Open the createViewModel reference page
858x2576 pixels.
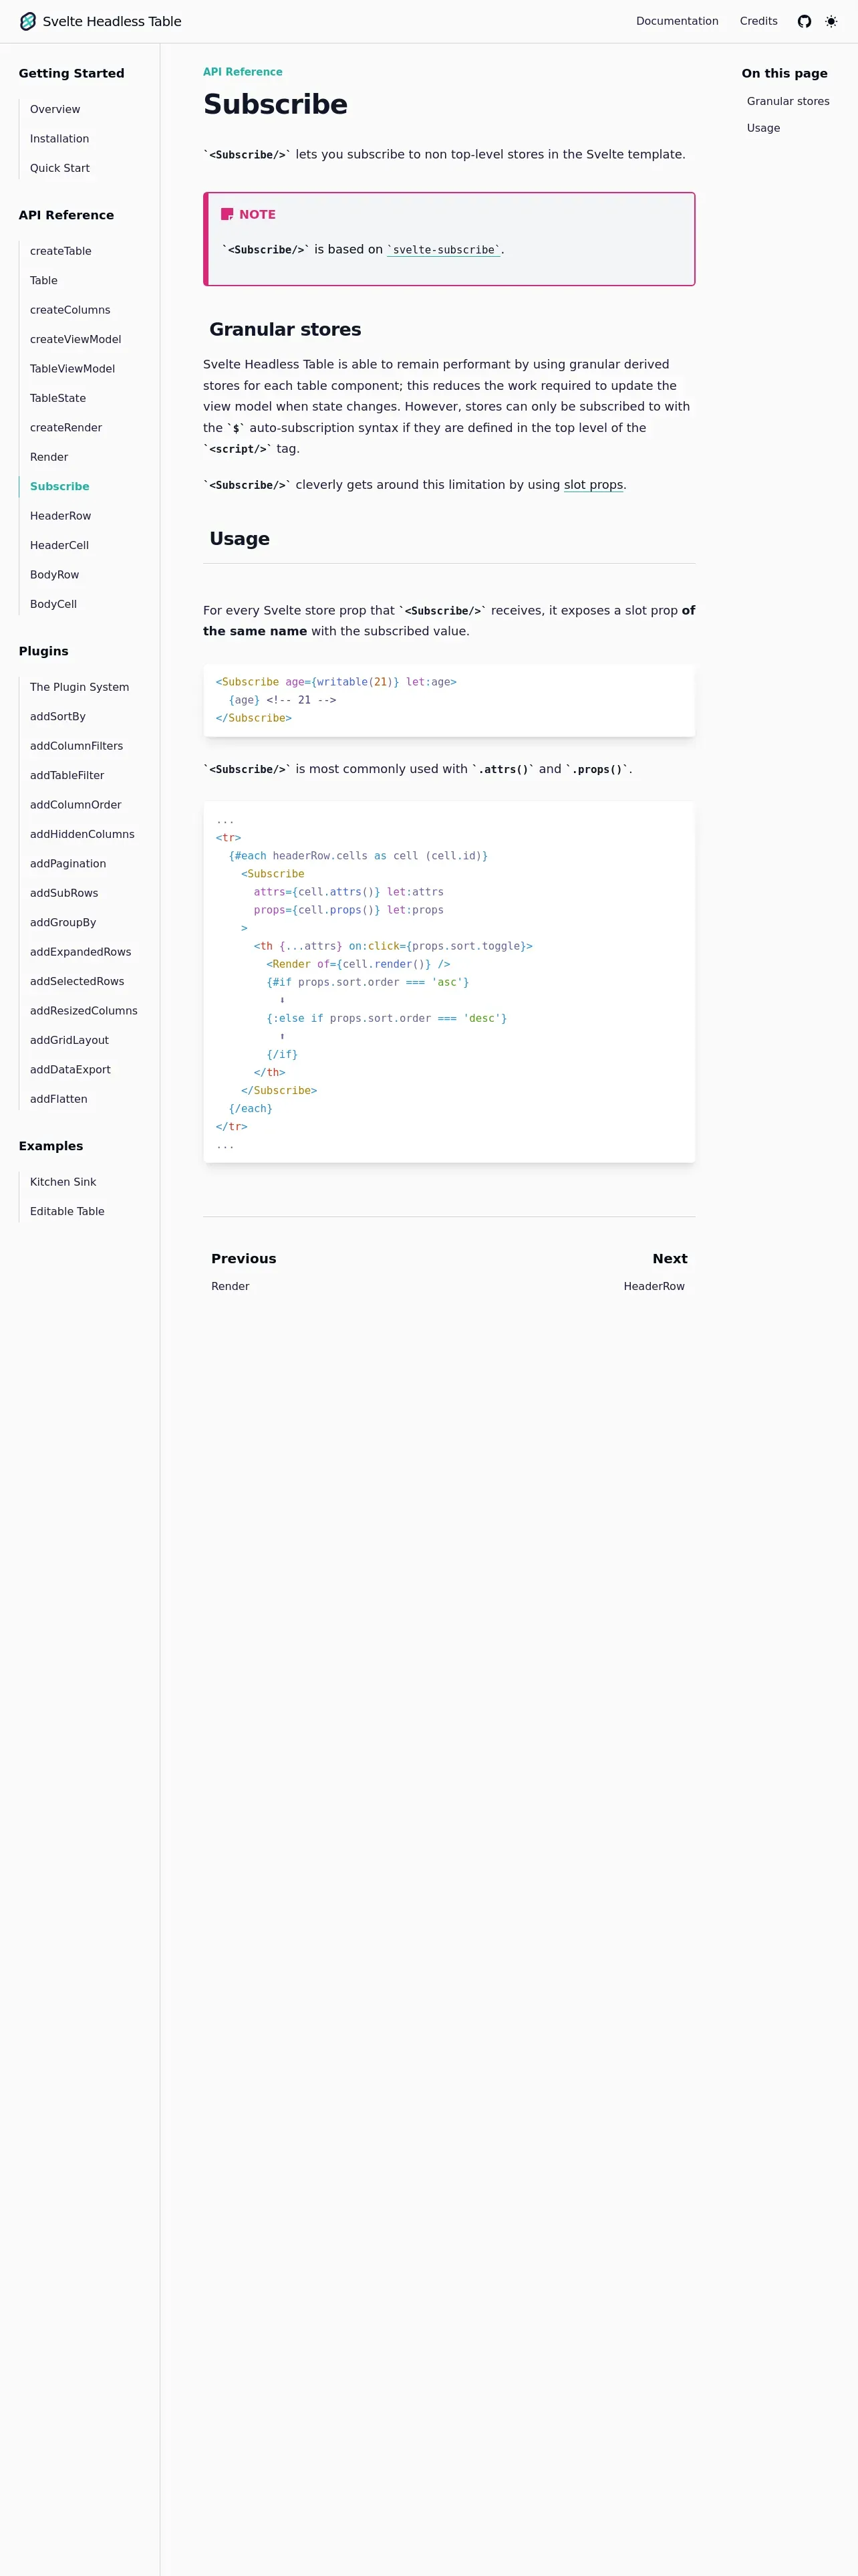point(76,339)
